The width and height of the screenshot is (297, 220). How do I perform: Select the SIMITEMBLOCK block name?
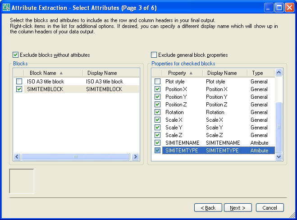click(45, 89)
